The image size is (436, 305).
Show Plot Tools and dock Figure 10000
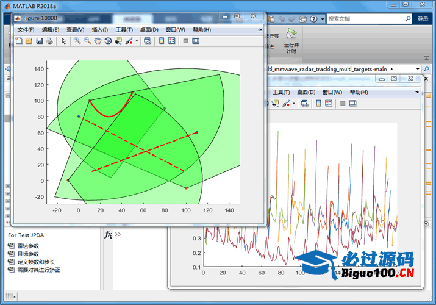coord(196,41)
